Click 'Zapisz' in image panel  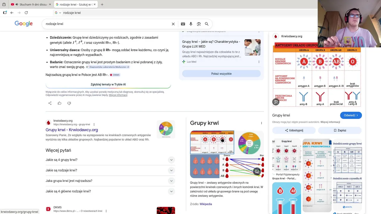pos(340,130)
